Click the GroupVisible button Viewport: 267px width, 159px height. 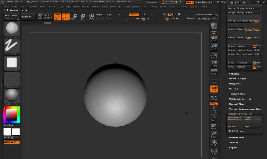click(235, 29)
